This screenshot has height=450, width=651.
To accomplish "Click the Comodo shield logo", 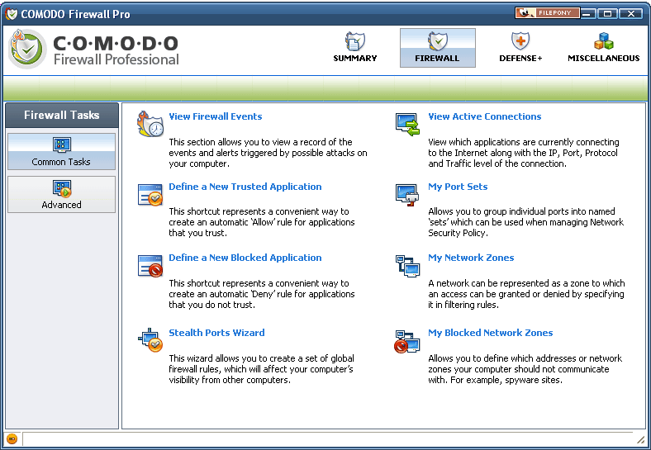I will 28,49.
